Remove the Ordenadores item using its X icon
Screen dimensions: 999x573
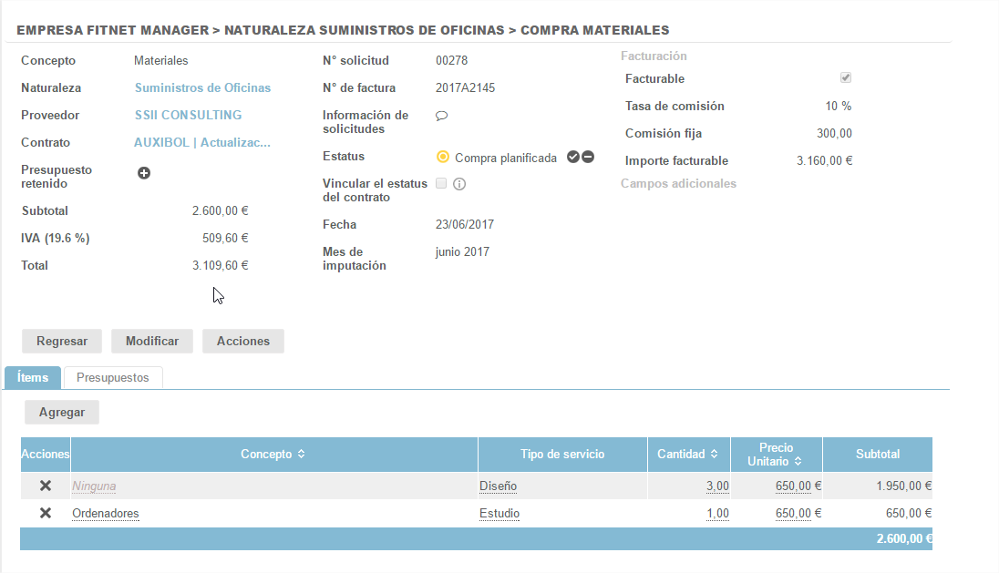(x=46, y=514)
